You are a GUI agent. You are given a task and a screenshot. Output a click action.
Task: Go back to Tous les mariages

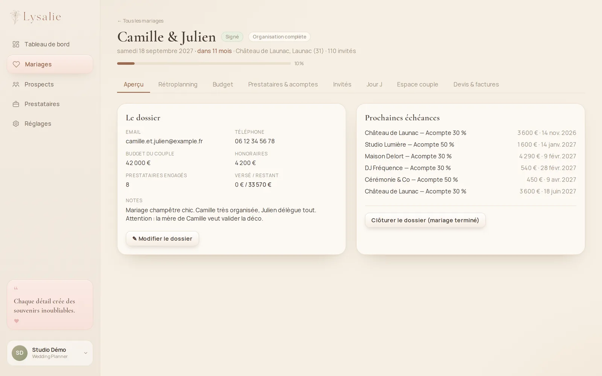click(140, 21)
